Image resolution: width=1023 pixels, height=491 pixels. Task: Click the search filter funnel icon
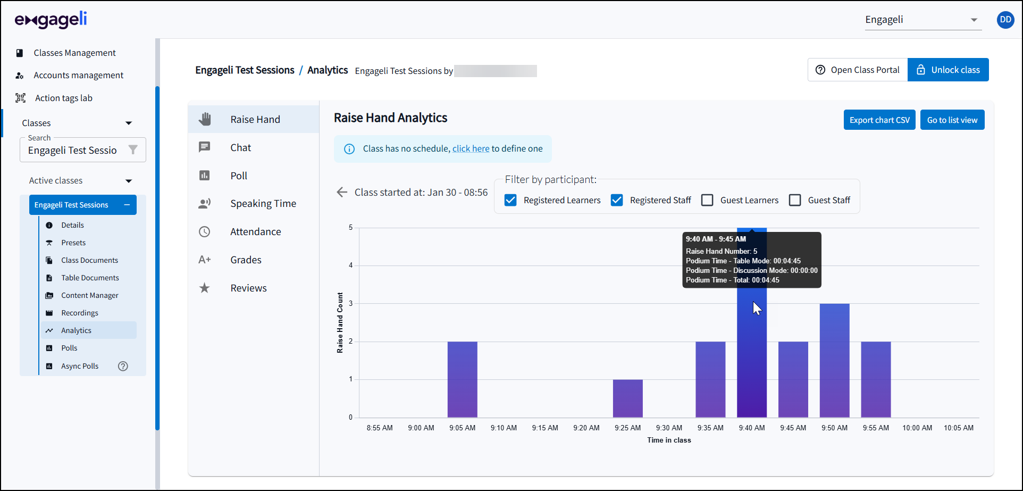pos(133,150)
